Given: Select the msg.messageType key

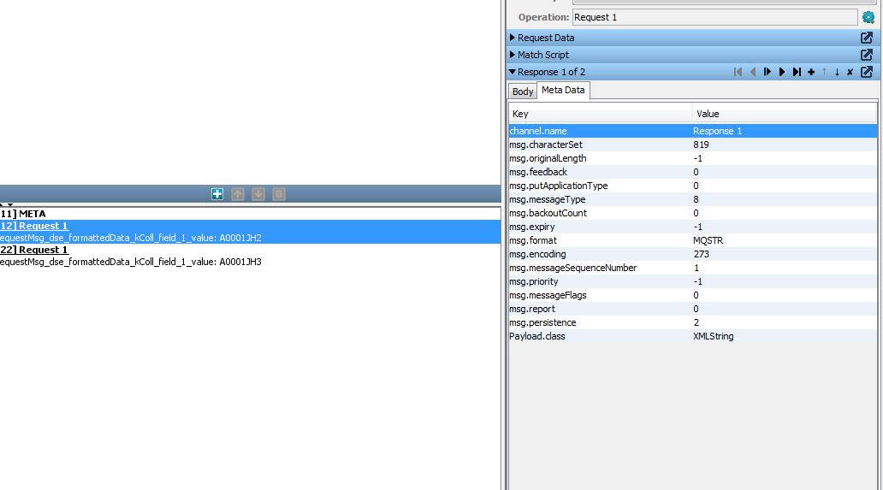Looking at the screenshot, I should pos(548,199).
